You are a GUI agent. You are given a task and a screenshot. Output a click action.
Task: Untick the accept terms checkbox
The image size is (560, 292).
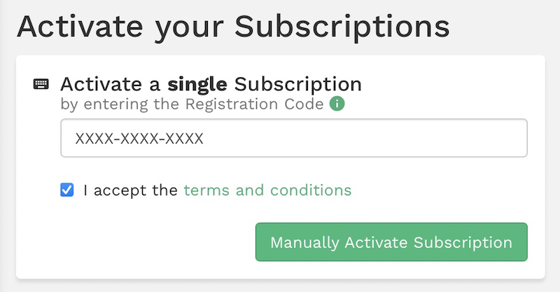click(x=67, y=190)
